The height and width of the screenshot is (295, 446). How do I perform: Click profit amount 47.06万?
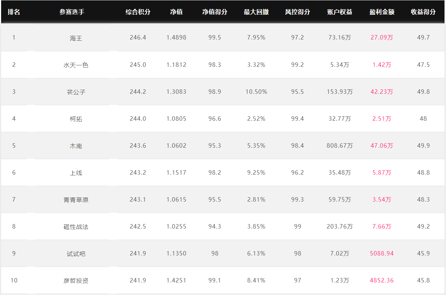click(x=382, y=145)
